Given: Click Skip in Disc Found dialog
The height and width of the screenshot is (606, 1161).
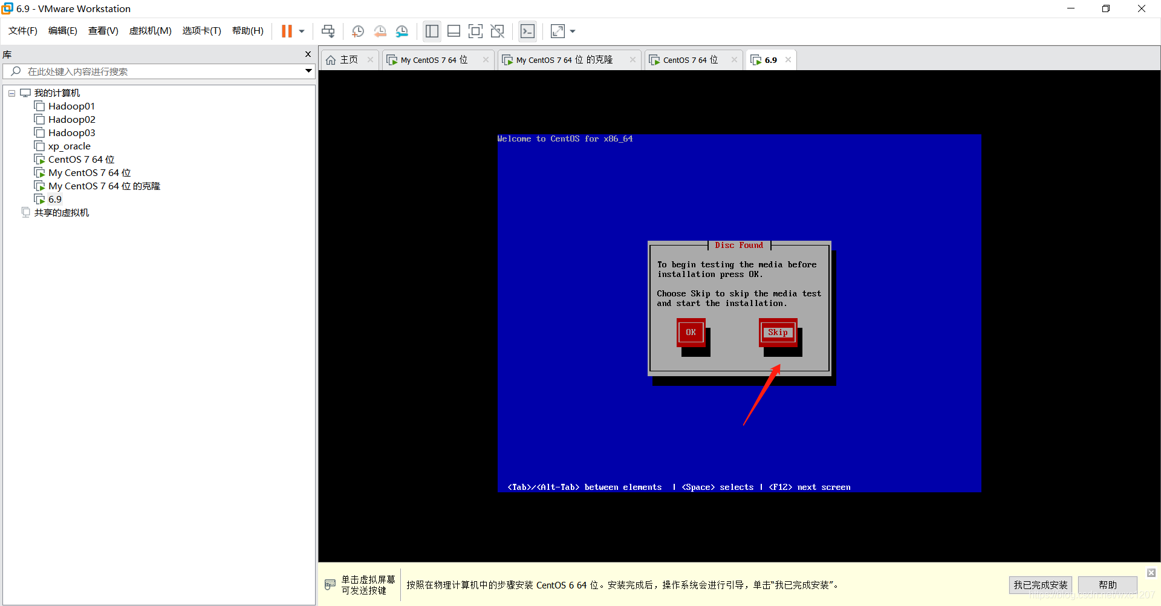Looking at the screenshot, I should coord(778,332).
